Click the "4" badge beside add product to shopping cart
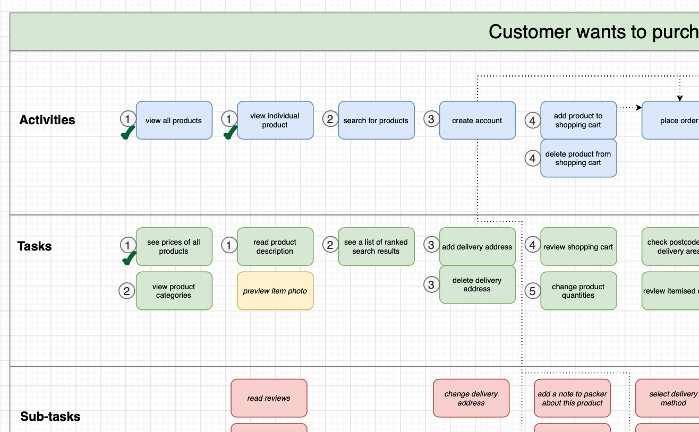This screenshot has width=699, height=432. point(532,120)
